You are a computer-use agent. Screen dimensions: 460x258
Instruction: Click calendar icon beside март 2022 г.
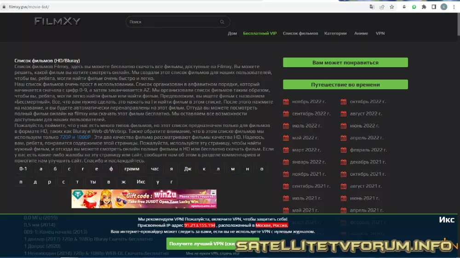[x=286, y=150]
